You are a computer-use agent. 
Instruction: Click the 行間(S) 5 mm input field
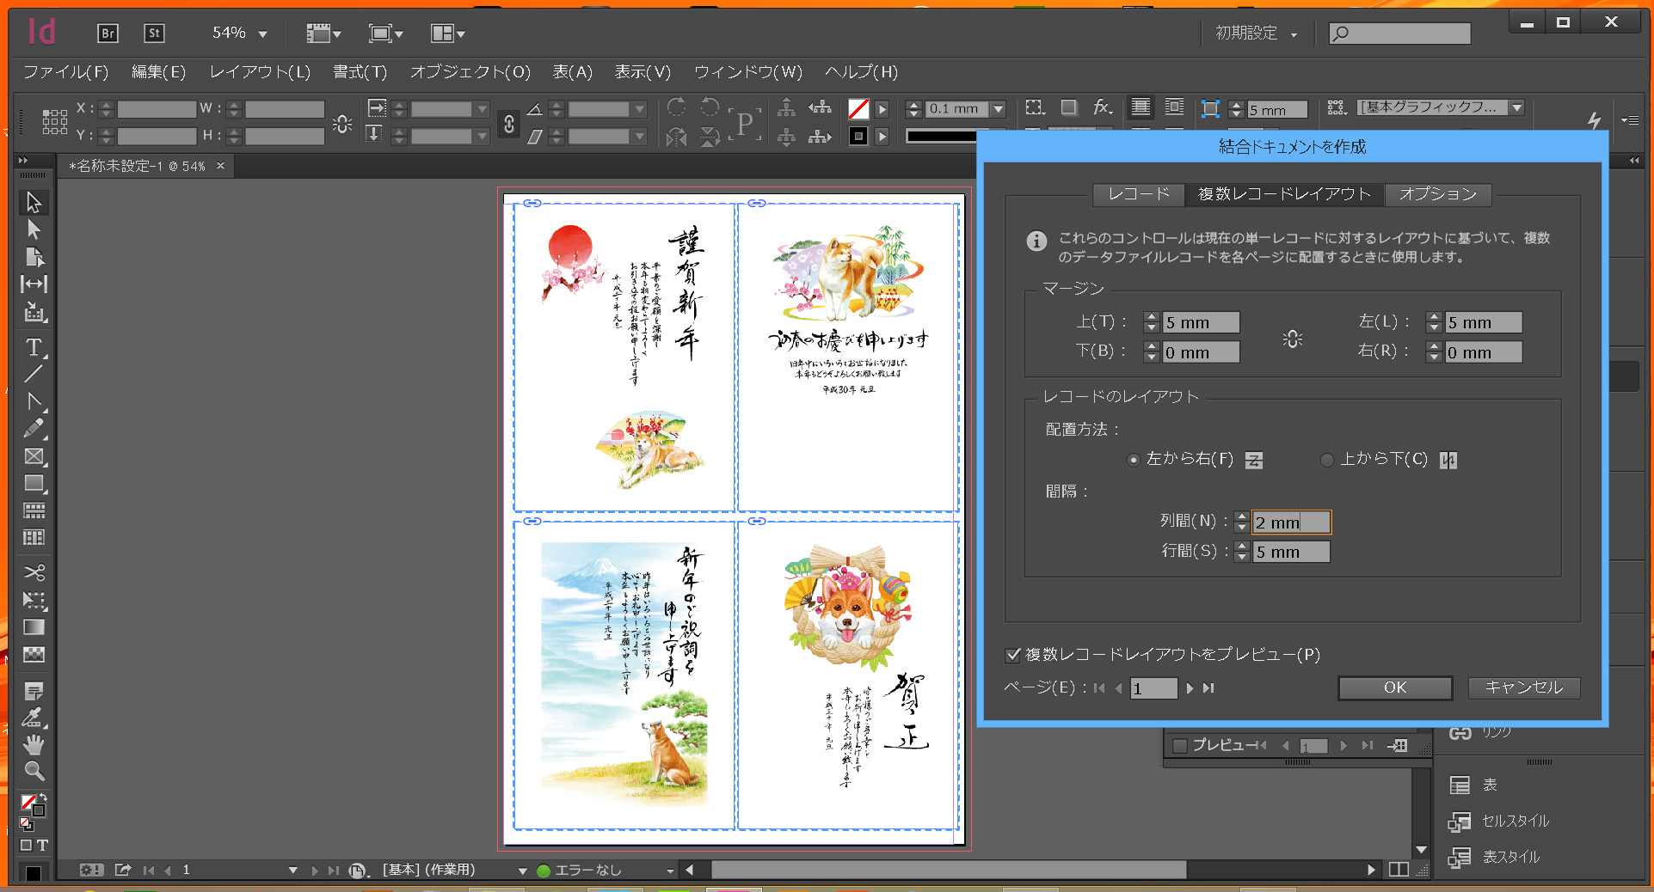click(x=1291, y=552)
